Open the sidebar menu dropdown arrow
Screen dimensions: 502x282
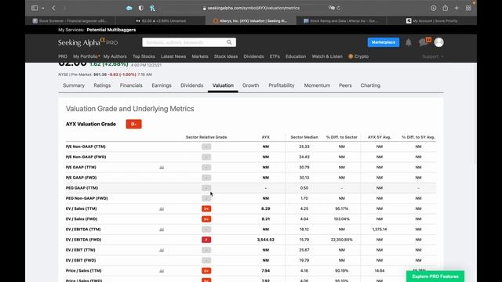(42, 8)
